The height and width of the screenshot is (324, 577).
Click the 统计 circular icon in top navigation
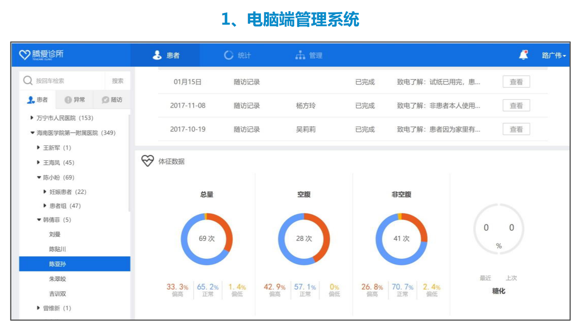click(229, 55)
